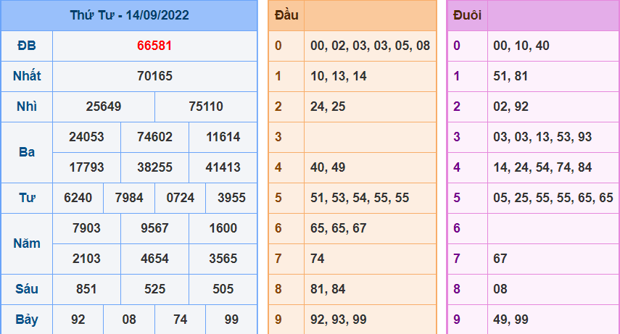
Task: Click fifth prize number 3565
Action: pyautogui.click(x=223, y=259)
